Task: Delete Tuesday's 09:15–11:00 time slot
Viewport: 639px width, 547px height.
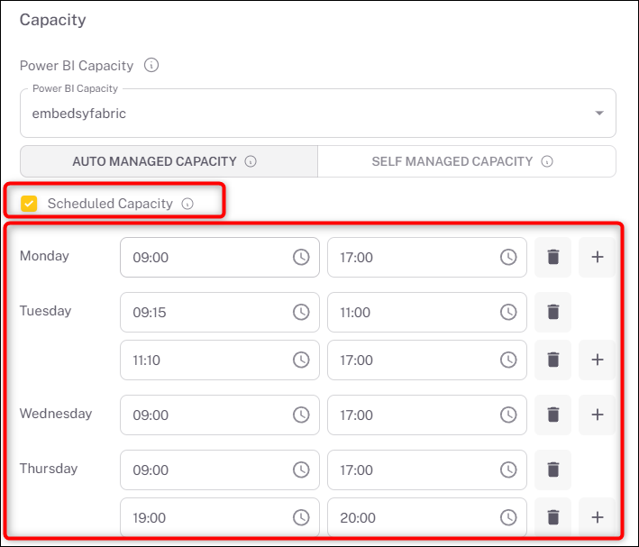Action: tap(552, 313)
